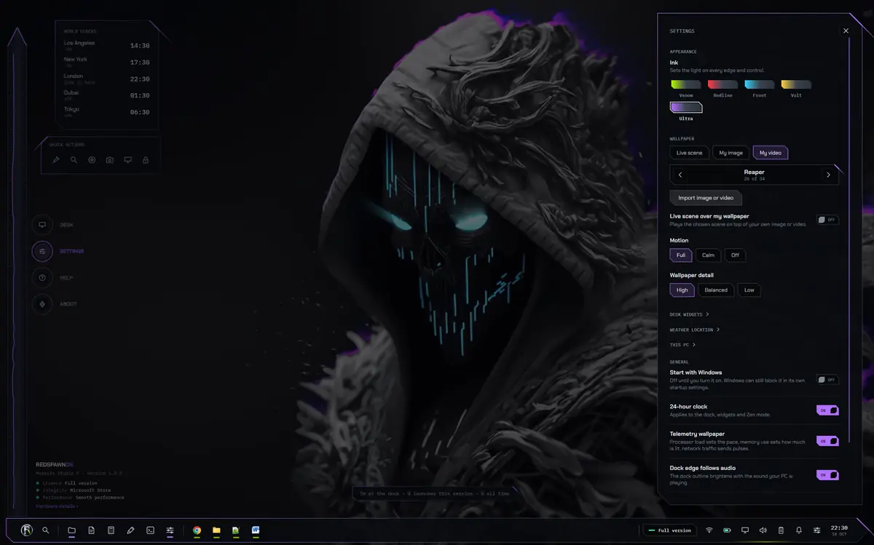Toggle Live scene over my wallpaper switch
The width and height of the screenshot is (874, 545).
tap(827, 220)
